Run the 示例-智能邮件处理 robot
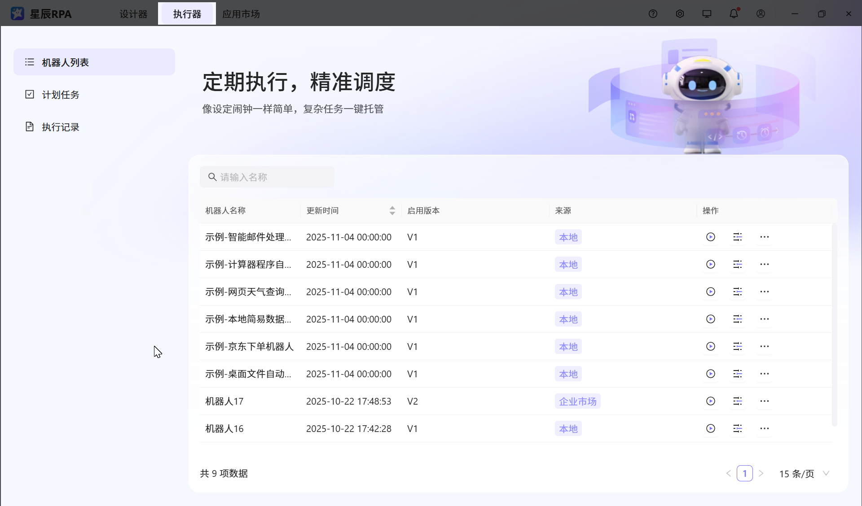862x506 pixels. coord(710,237)
